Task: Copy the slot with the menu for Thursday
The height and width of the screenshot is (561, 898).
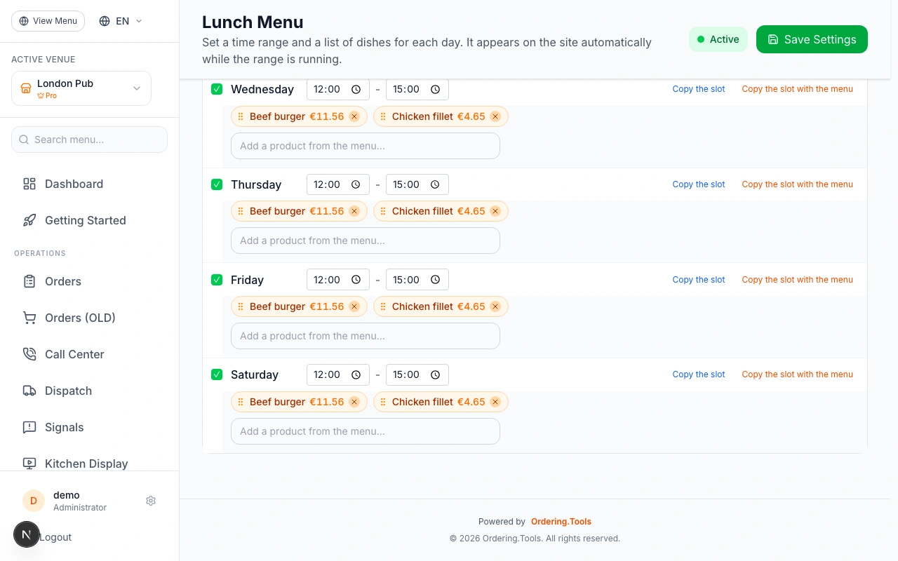Action: pyautogui.click(x=798, y=184)
